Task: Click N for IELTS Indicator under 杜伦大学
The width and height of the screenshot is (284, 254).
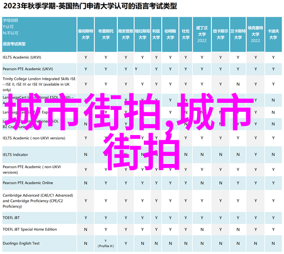Action: click(x=186, y=154)
